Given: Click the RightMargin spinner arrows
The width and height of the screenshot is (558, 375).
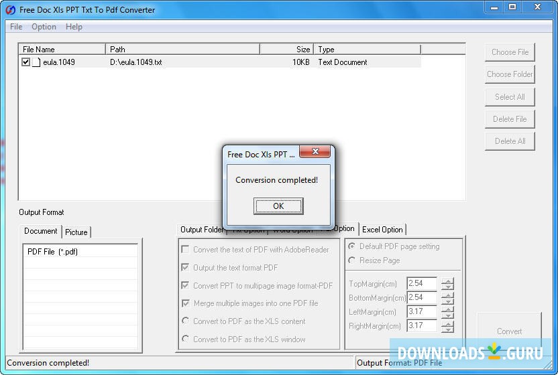Looking at the screenshot, I should (447, 326).
